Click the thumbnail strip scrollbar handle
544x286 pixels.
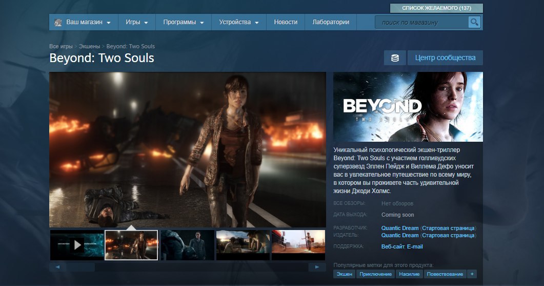[80, 267]
